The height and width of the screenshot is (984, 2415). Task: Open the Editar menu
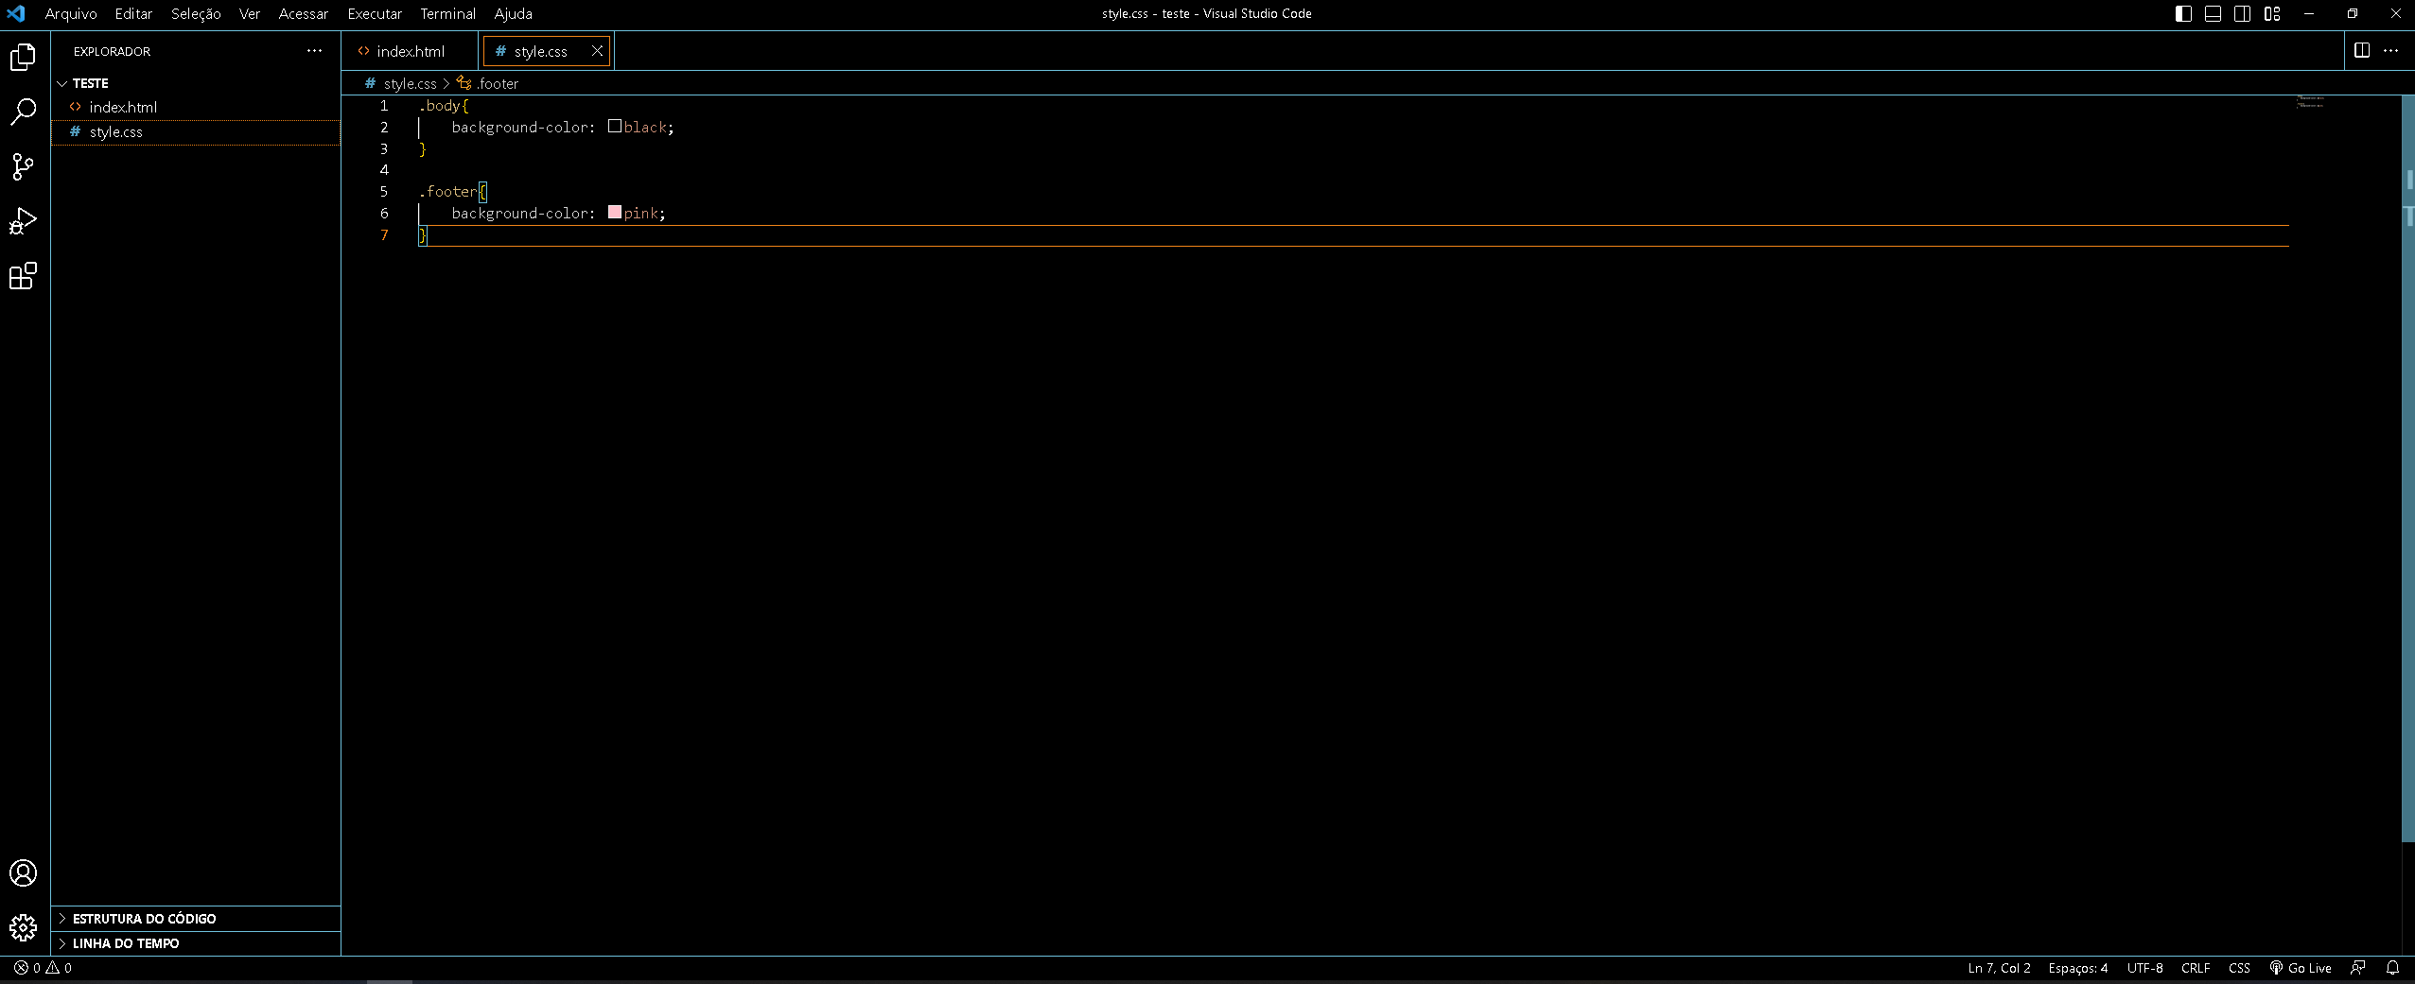click(x=133, y=13)
